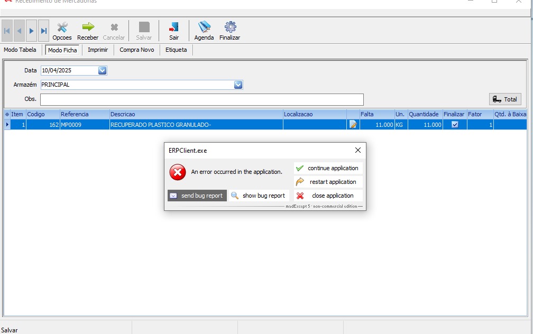Viewport: 533px width, 334px height.
Task: Choose continue application in error dialog
Action: pyautogui.click(x=328, y=168)
